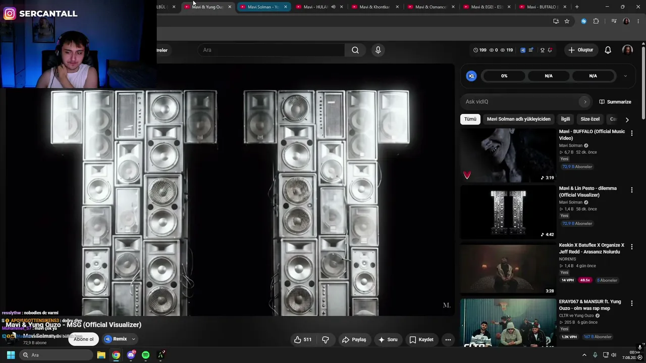Click the Windows taskbar search box
The height and width of the screenshot is (363, 646).
pos(57,355)
